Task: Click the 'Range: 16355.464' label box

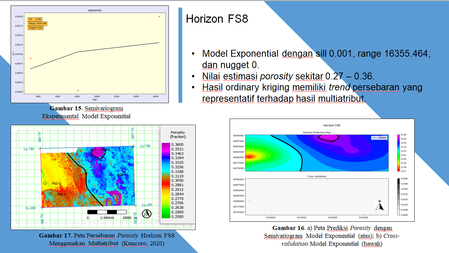Action: pos(37,23)
